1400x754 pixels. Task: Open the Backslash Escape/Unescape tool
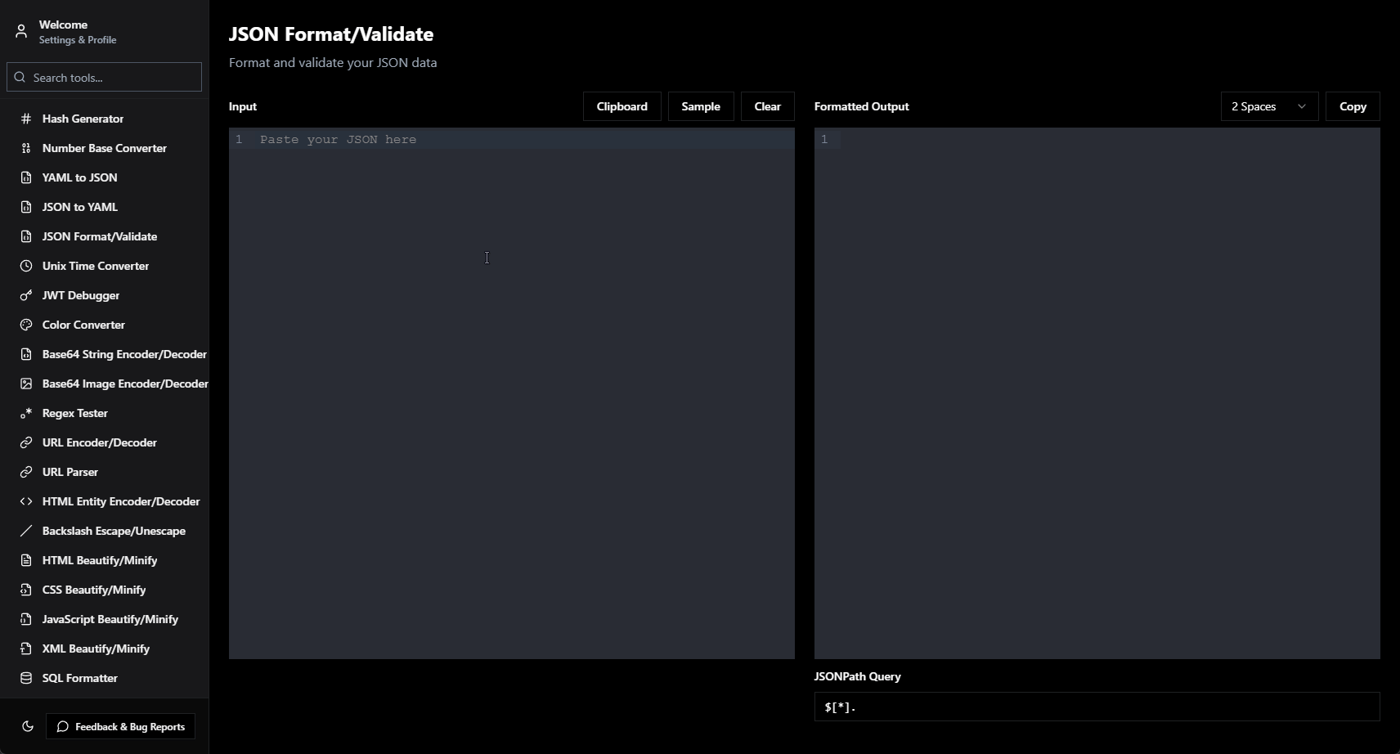(x=114, y=531)
